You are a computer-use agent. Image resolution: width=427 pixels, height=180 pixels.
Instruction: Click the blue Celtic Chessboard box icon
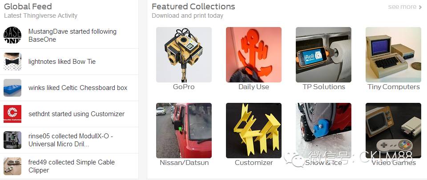click(12, 88)
